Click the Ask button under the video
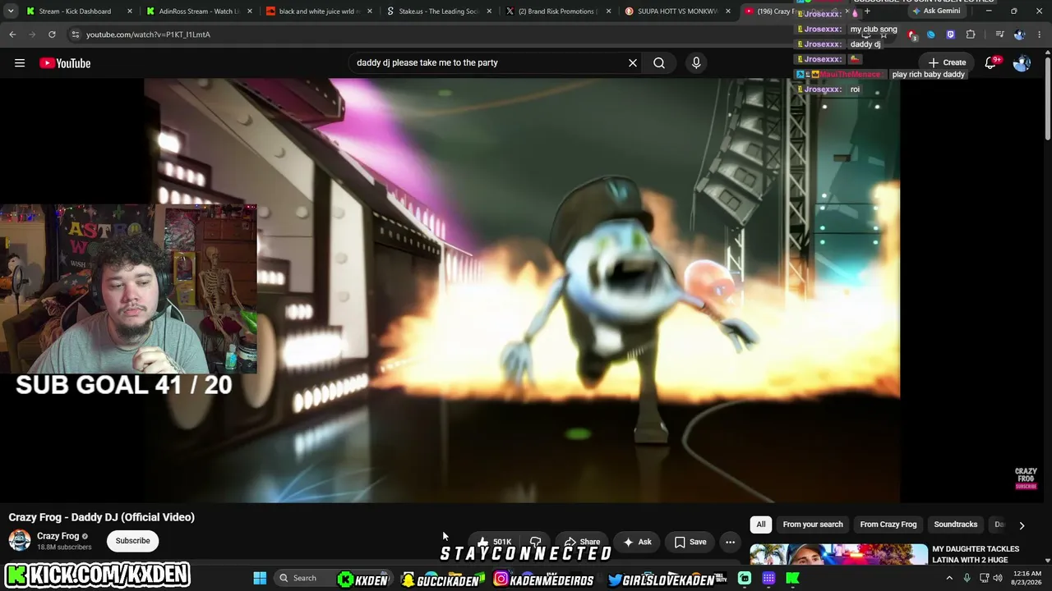The width and height of the screenshot is (1052, 591). pyautogui.click(x=637, y=542)
